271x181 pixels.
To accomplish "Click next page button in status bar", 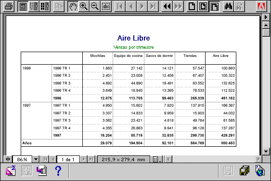I will click(x=84, y=159).
